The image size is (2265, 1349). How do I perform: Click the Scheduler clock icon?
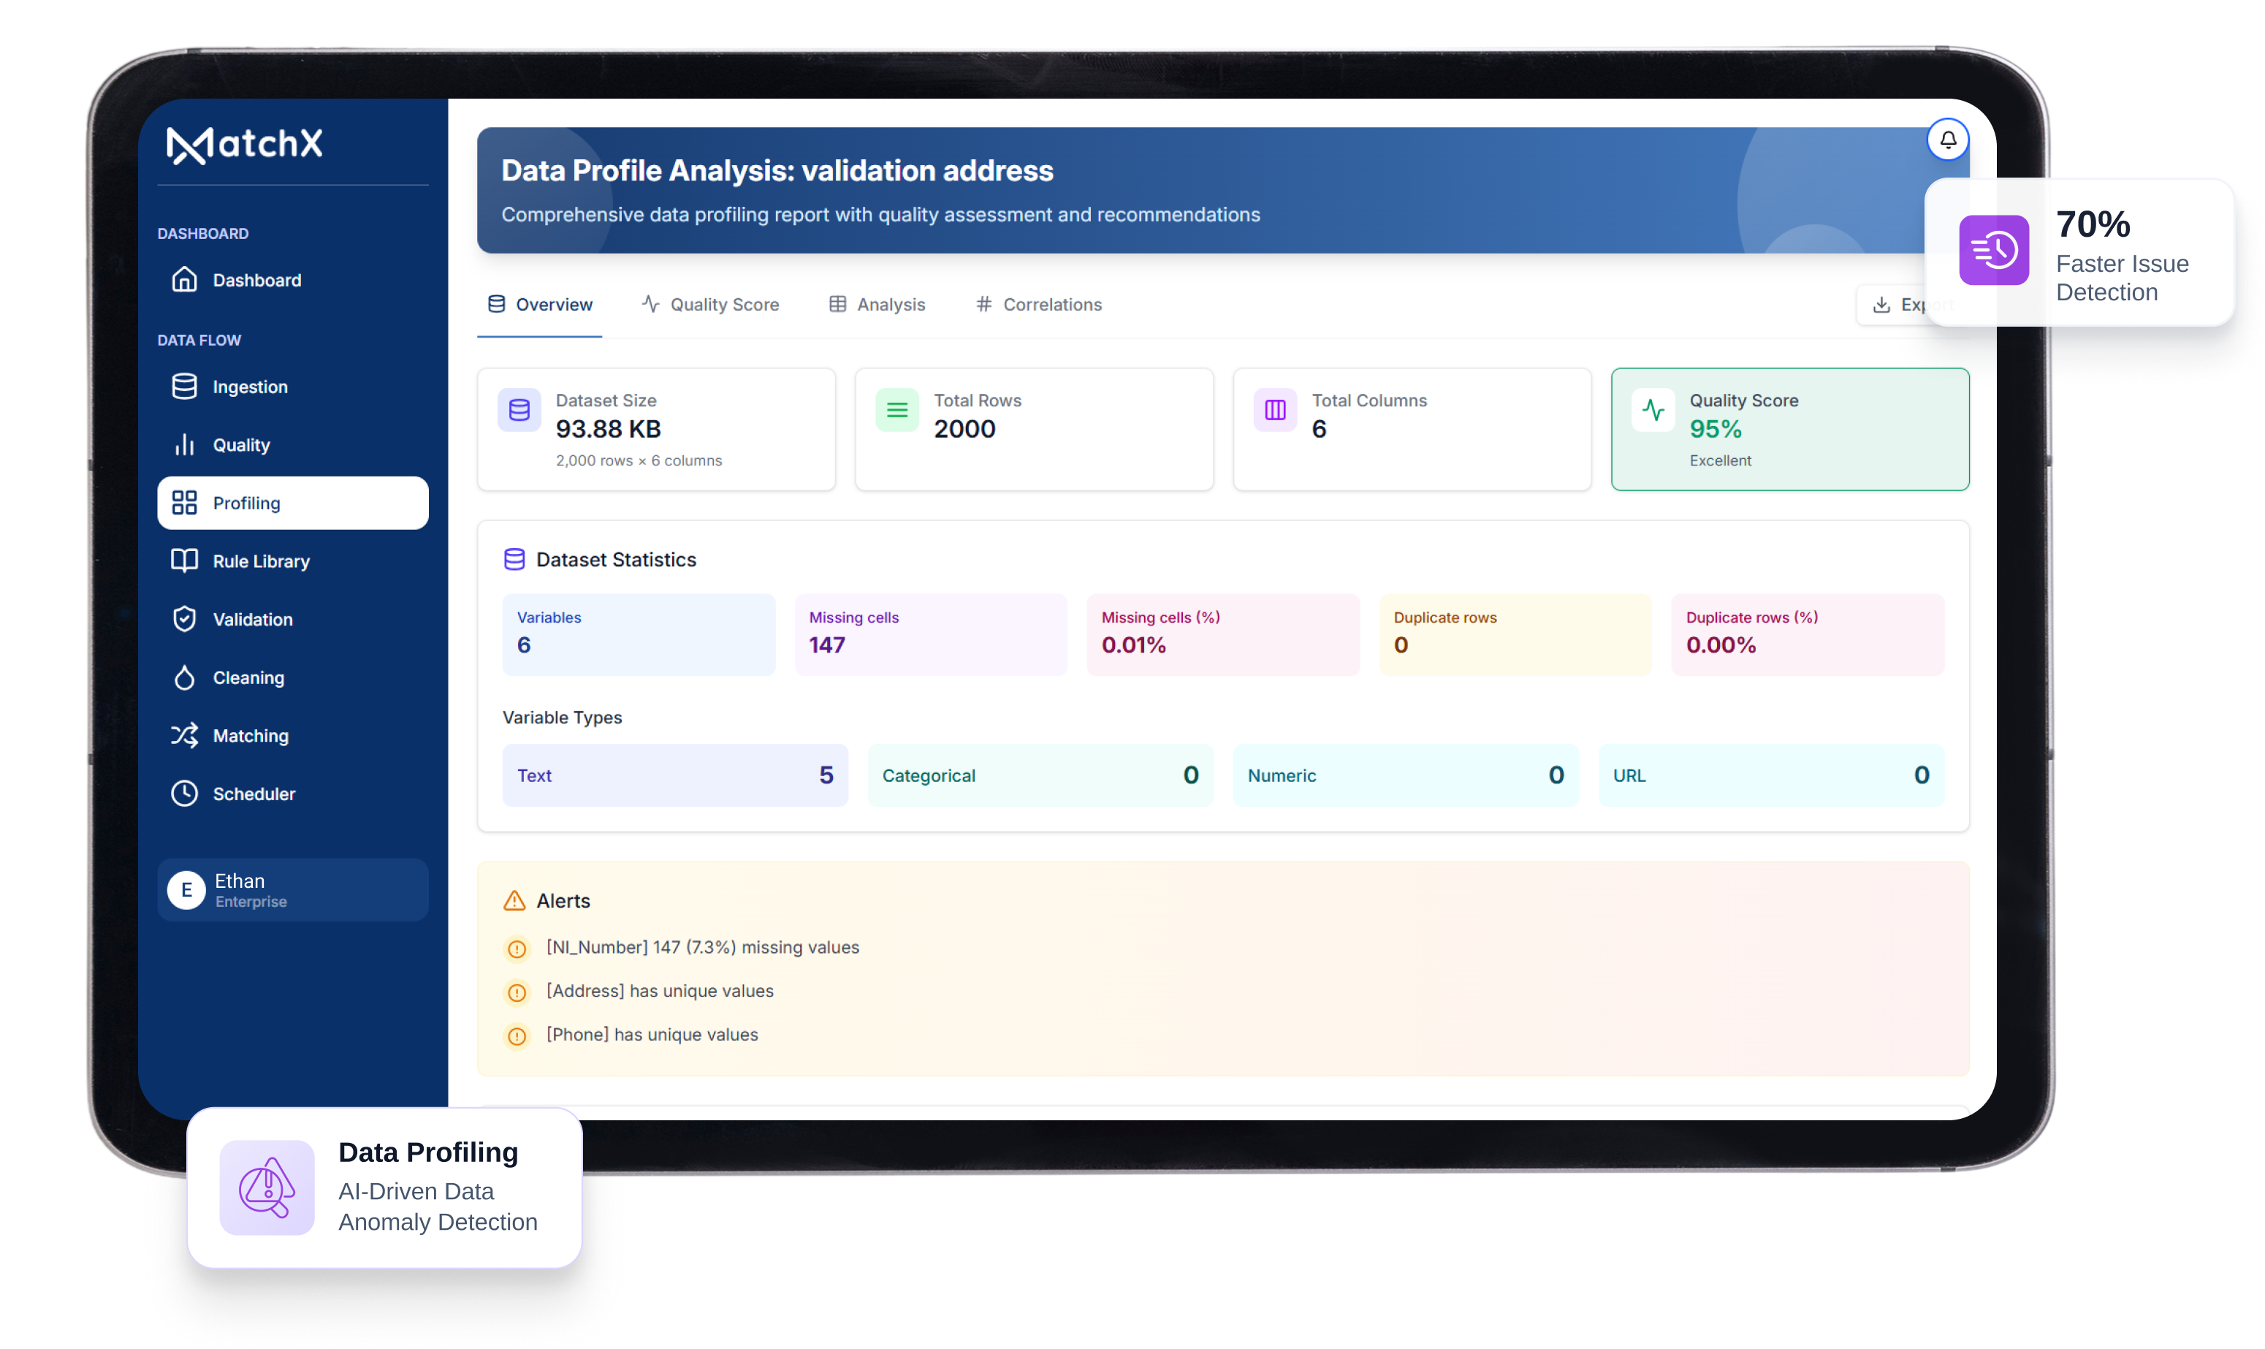(x=185, y=794)
